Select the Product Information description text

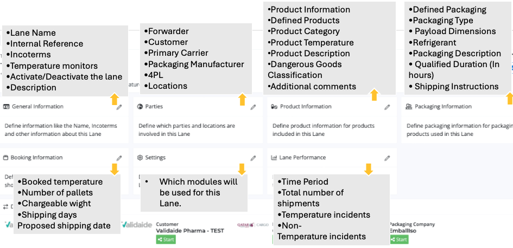tap(323, 129)
